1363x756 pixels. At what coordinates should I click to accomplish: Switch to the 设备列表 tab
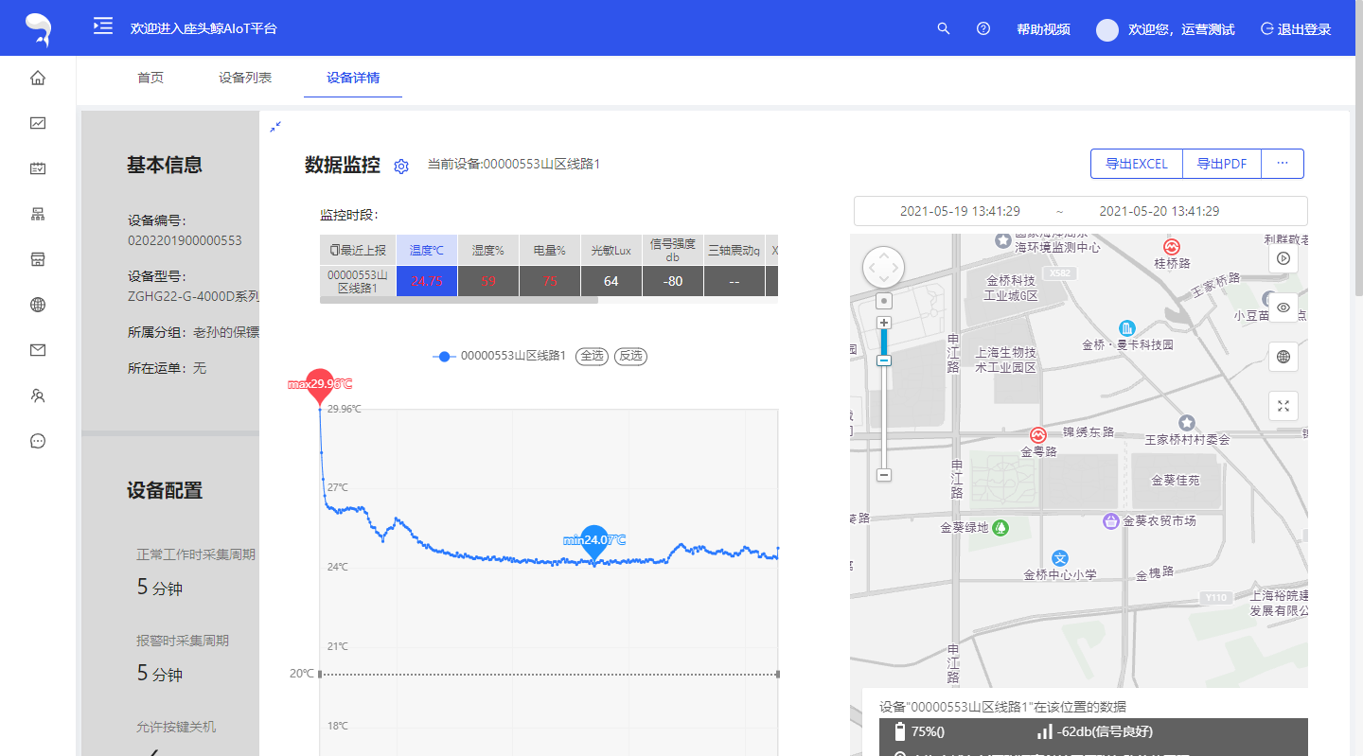point(245,78)
